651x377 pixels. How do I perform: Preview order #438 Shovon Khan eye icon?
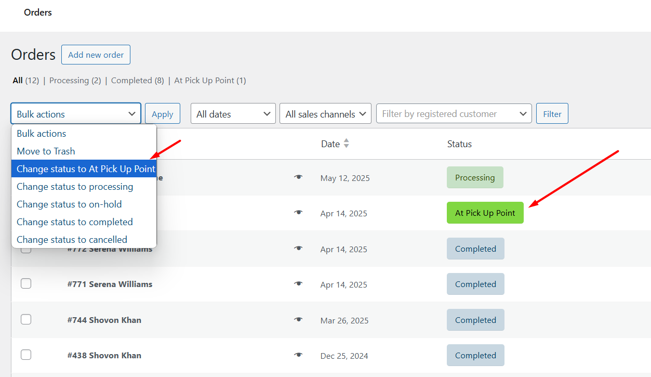[x=298, y=355]
